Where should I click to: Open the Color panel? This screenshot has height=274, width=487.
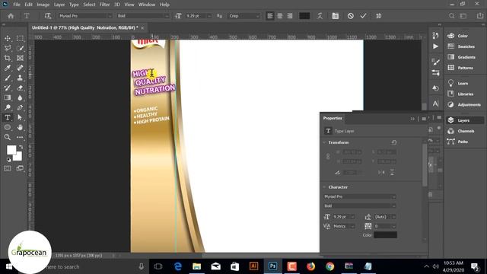point(463,36)
